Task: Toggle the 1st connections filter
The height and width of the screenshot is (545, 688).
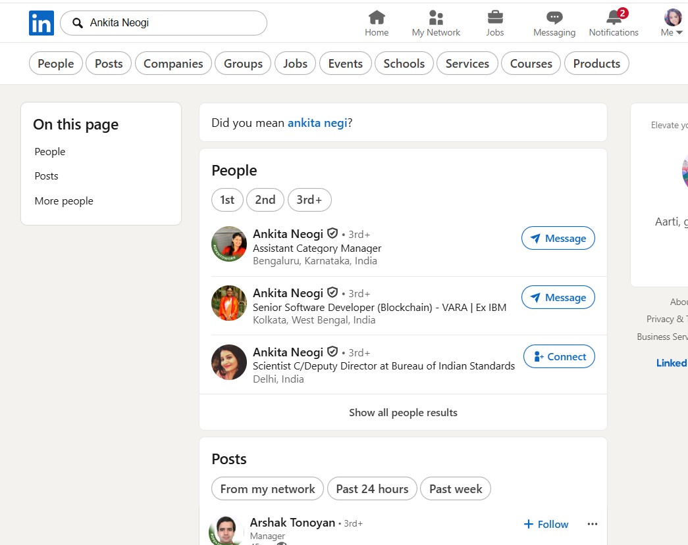Action: point(227,200)
